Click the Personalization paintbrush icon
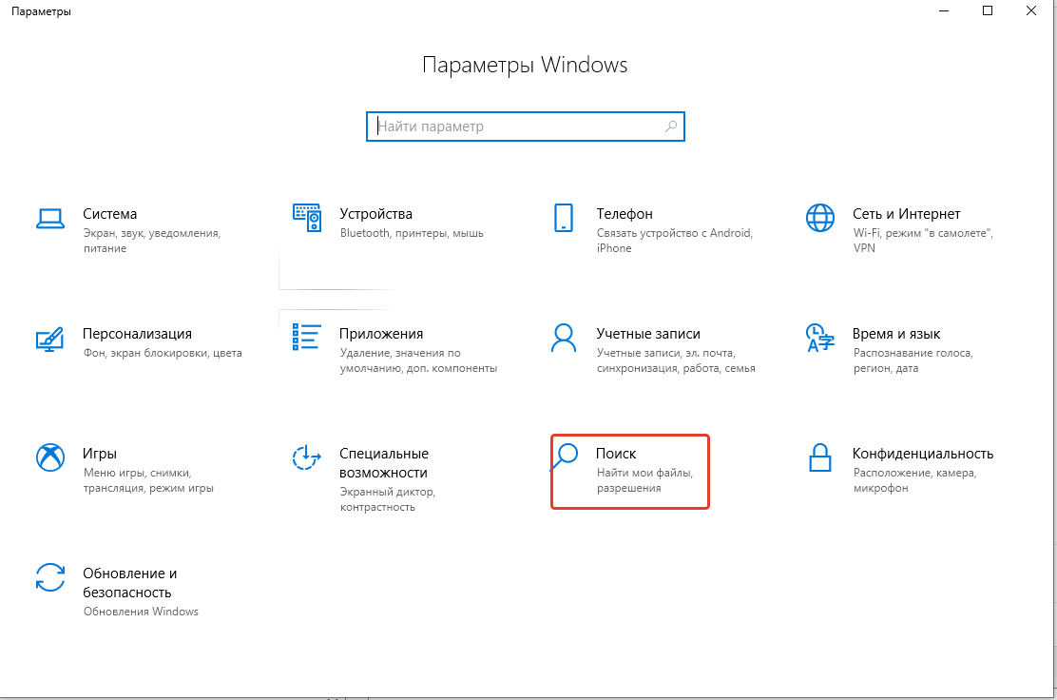 pyautogui.click(x=49, y=340)
